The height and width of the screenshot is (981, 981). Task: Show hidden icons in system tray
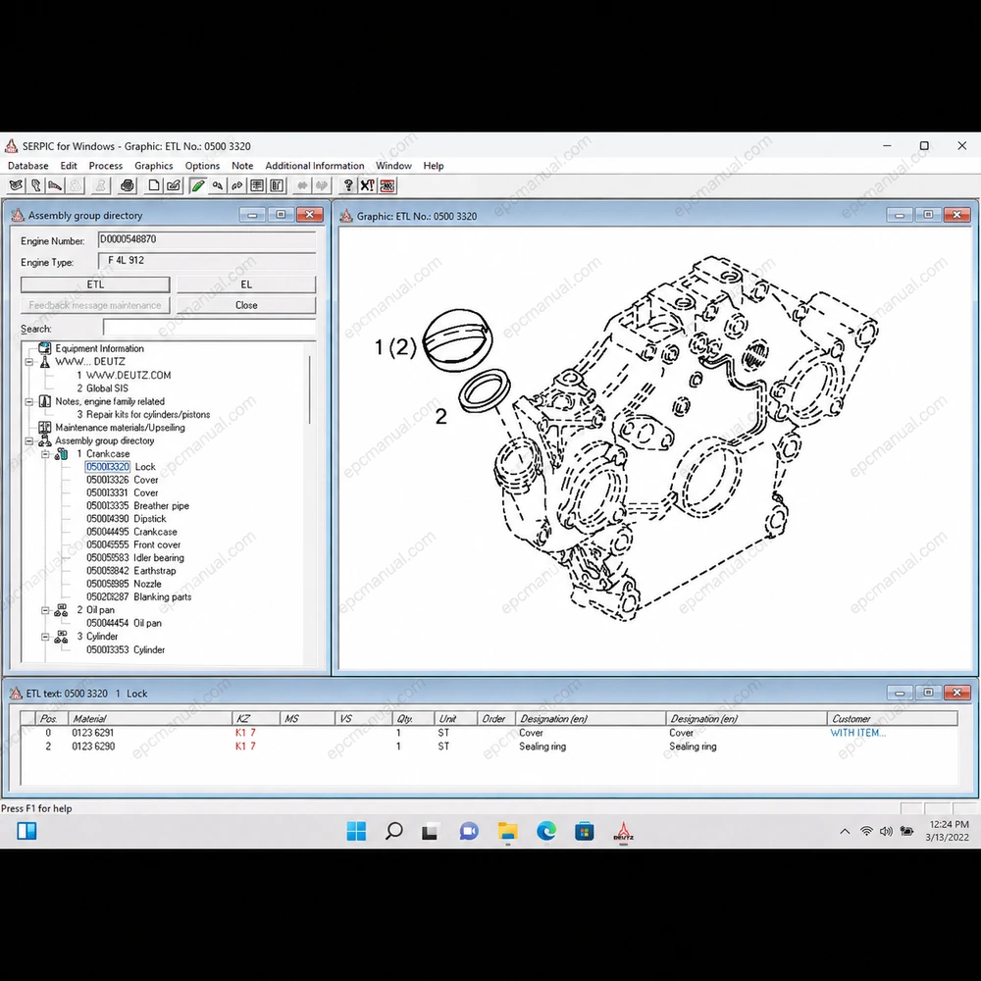pyautogui.click(x=845, y=832)
